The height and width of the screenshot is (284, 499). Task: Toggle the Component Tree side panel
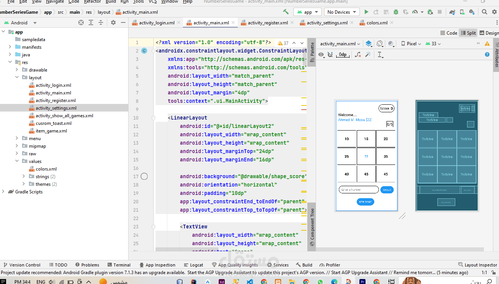click(311, 227)
